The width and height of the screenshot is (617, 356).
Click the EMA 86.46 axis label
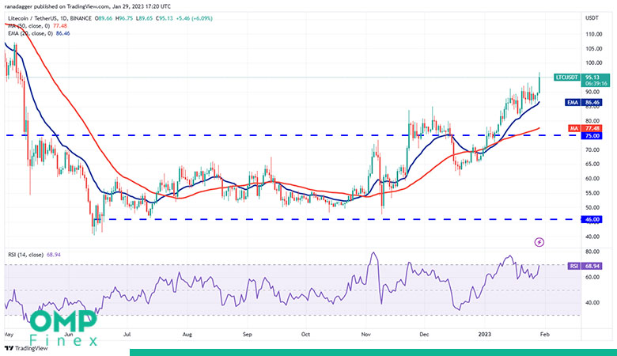pyautogui.click(x=584, y=103)
